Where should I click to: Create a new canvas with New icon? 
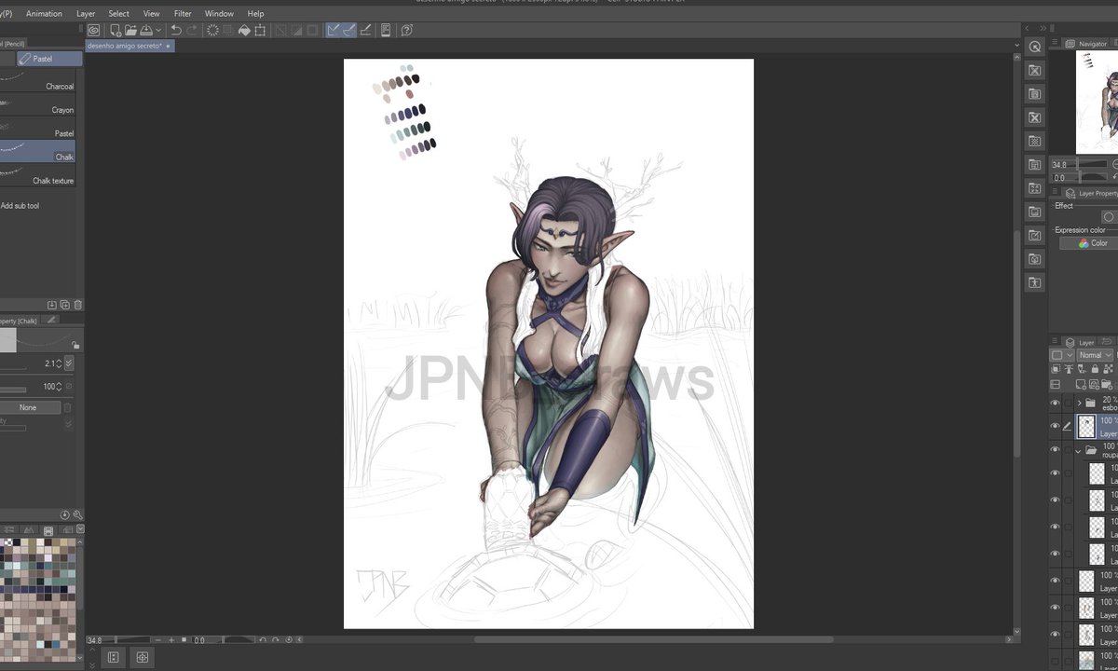[x=116, y=30]
